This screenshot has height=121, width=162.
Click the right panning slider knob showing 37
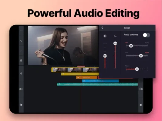(141, 56)
